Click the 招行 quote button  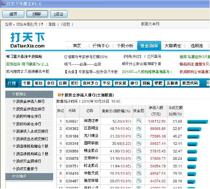(x=75, y=83)
